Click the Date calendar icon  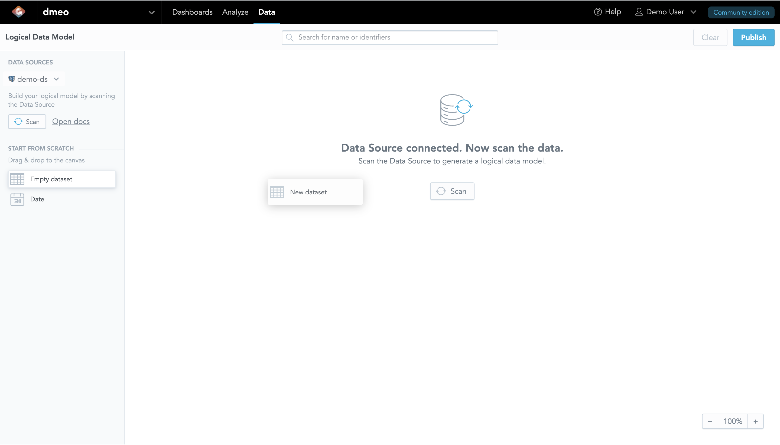[x=17, y=199]
